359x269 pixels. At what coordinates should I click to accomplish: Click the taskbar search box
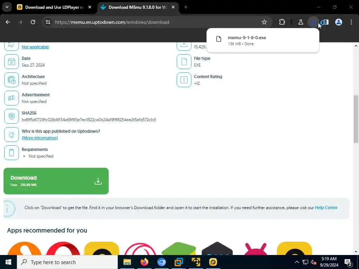pos(67,262)
